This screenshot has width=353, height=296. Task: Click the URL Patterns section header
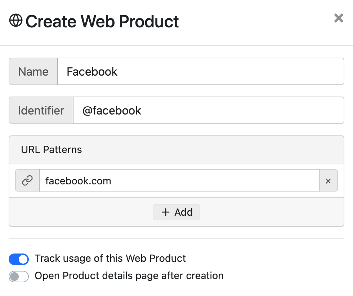click(176, 149)
